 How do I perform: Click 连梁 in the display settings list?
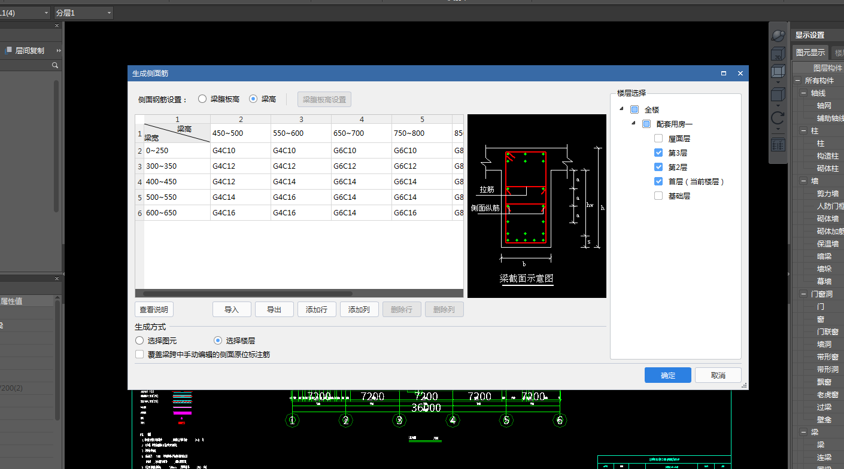pyautogui.click(x=824, y=458)
